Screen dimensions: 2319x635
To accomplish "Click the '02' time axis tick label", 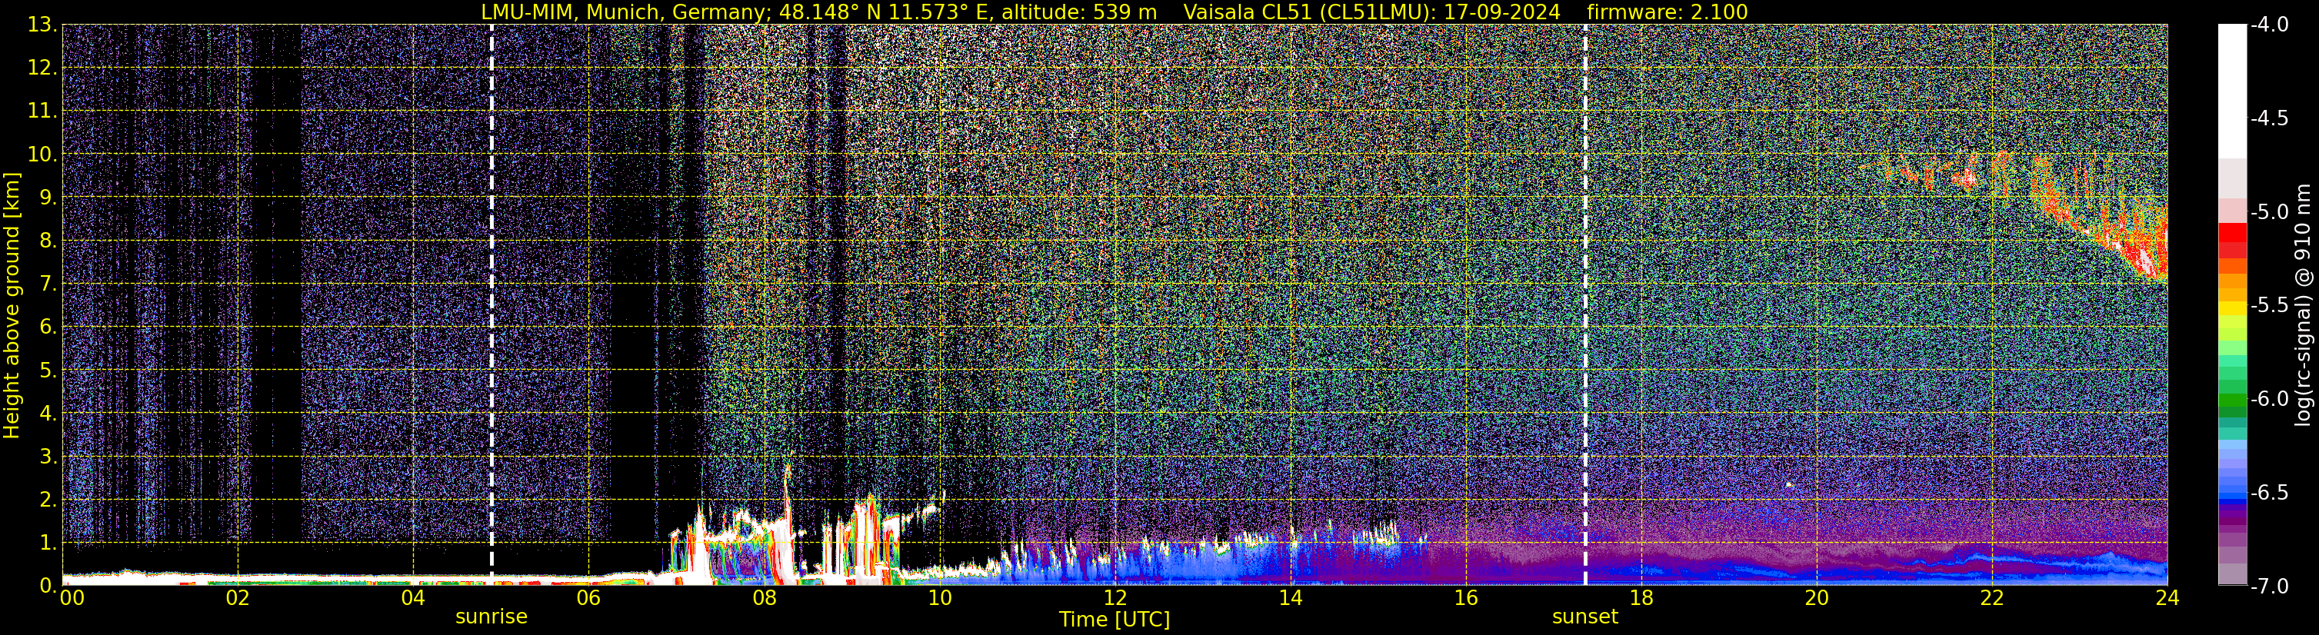I will pyautogui.click(x=238, y=599).
